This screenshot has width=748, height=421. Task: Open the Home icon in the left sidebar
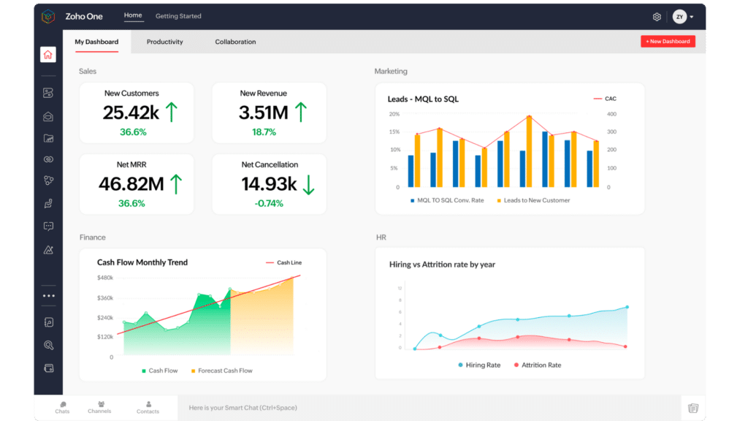pyautogui.click(x=48, y=54)
